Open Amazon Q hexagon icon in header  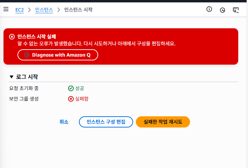(x=223, y=10)
